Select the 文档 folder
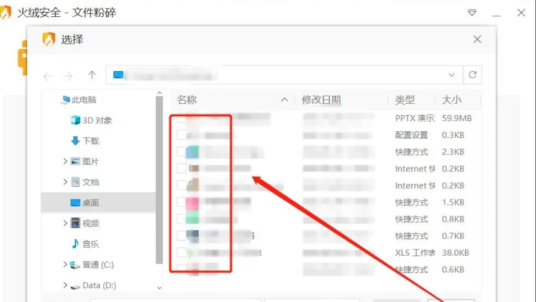 [91, 182]
